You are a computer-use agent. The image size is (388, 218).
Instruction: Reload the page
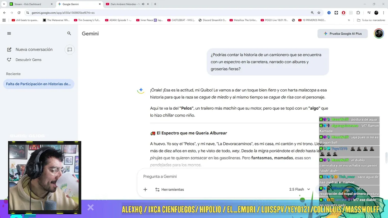19,13
